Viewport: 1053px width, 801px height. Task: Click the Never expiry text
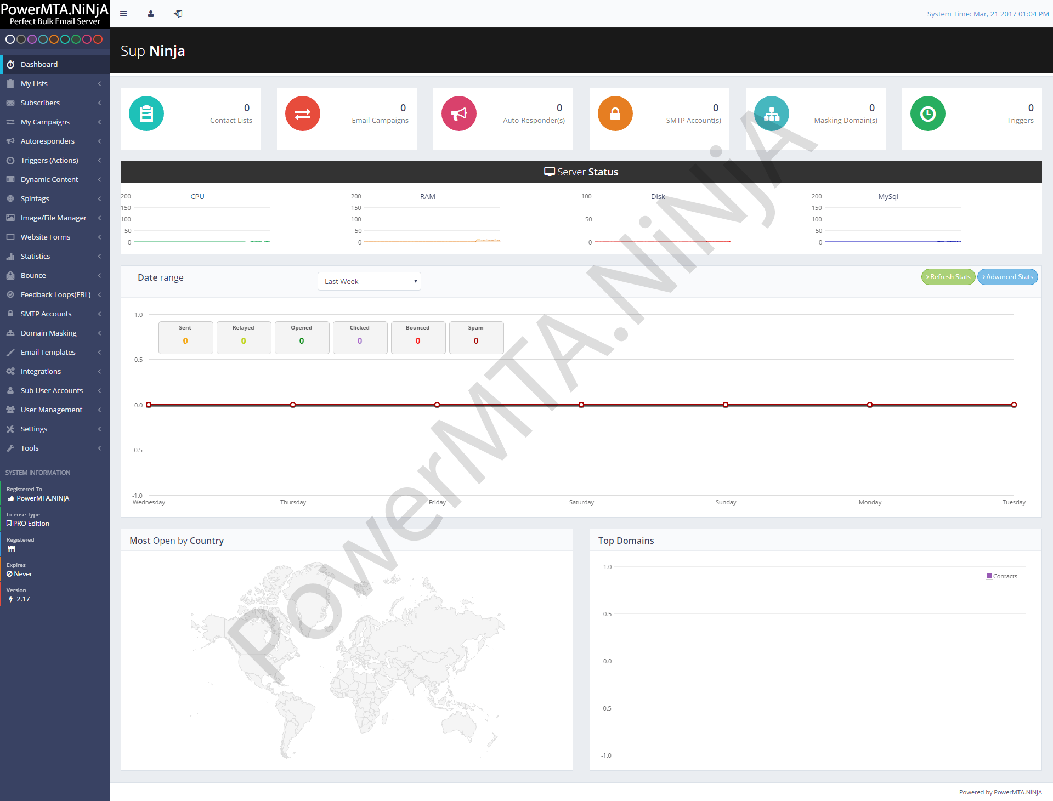click(23, 574)
